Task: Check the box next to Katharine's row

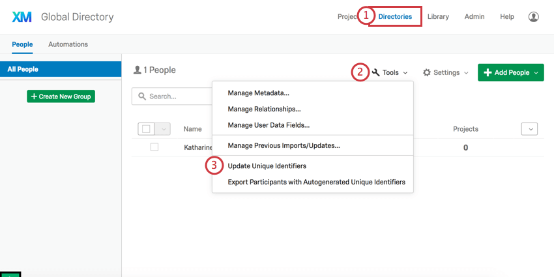Action: tap(154, 147)
